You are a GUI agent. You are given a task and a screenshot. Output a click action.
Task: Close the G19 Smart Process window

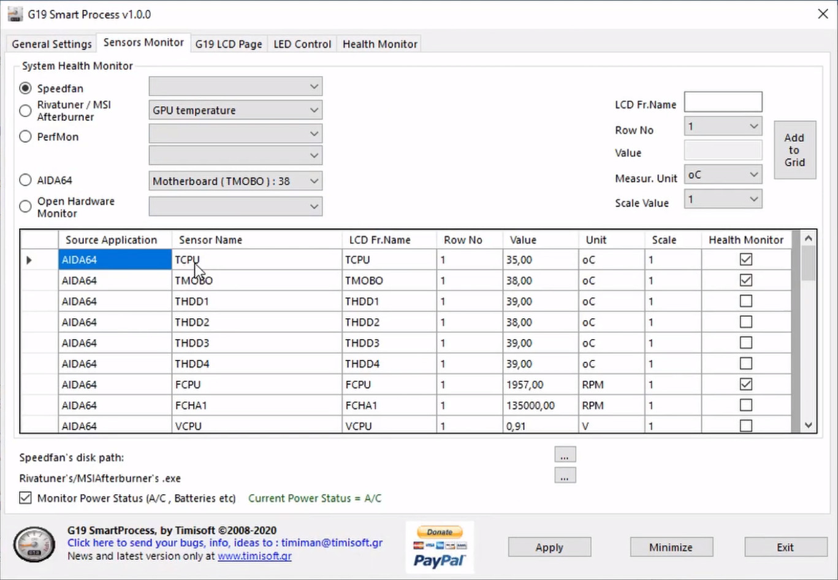point(823,14)
